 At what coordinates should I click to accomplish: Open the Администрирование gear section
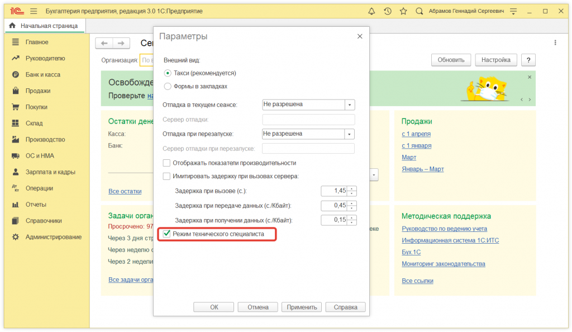pos(53,237)
